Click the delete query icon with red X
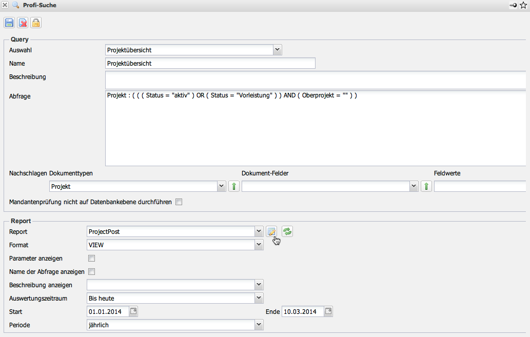 (x=23, y=23)
